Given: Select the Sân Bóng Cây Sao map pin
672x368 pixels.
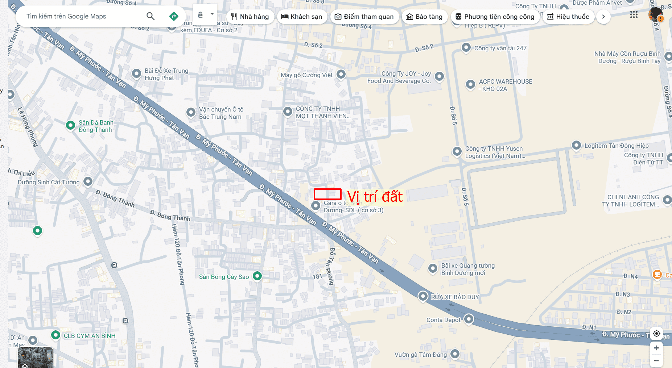Looking at the screenshot, I should point(257,276).
